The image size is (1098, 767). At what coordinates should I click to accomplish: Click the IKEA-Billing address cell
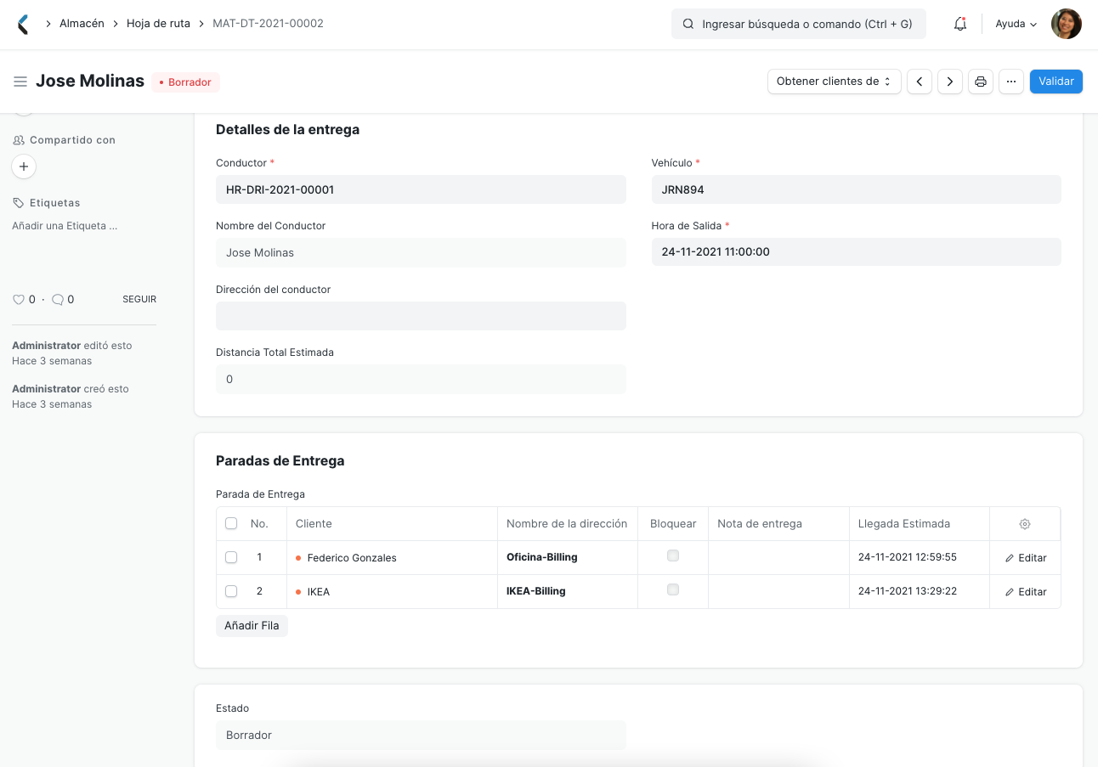click(568, 592)
